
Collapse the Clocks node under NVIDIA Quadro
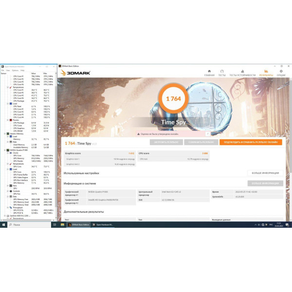coord(8,153)
